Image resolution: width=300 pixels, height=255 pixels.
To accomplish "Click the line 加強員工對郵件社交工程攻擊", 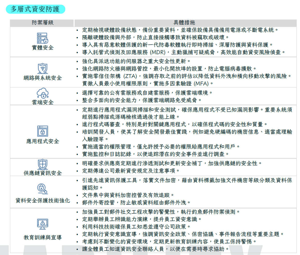I will tap(161, 212).
